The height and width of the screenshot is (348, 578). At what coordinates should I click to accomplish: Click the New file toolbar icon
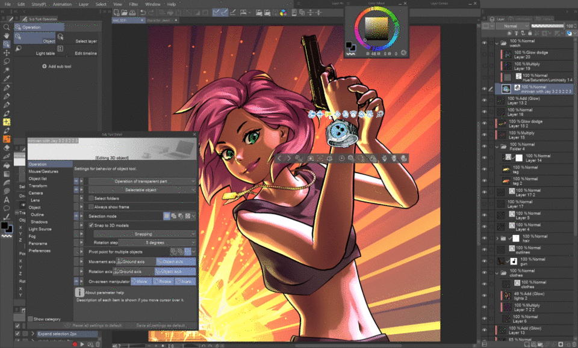coord(116,13)
